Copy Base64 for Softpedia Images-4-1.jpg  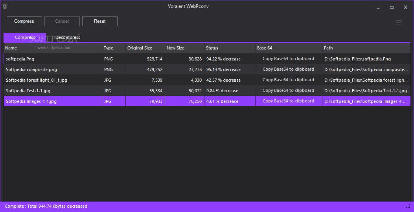(288, 101)
